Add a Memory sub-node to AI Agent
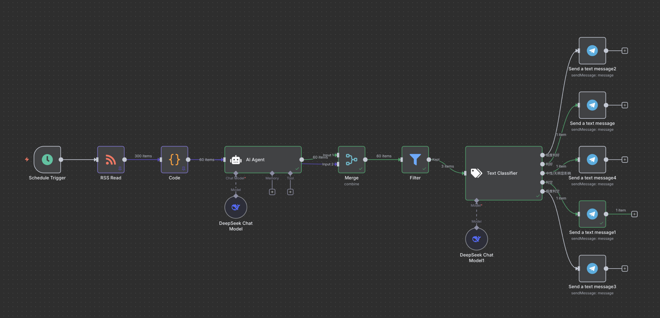660x318 pixels. tap(272, 192)
